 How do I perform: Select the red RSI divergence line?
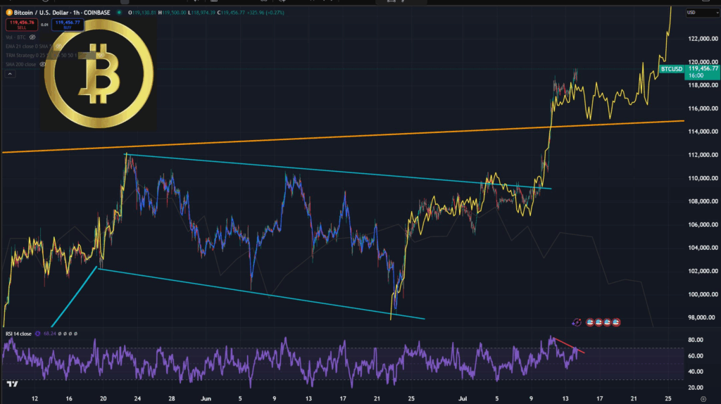[569, 345]
